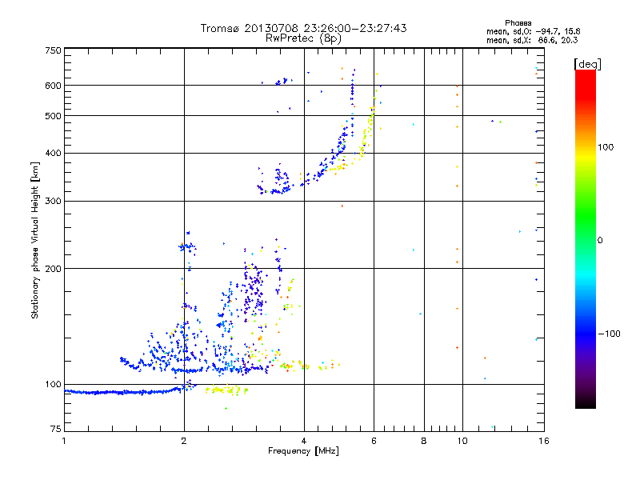This screenshot has width=640, height=480.
Task: Click the '500' height axis label
Action: 53,116
